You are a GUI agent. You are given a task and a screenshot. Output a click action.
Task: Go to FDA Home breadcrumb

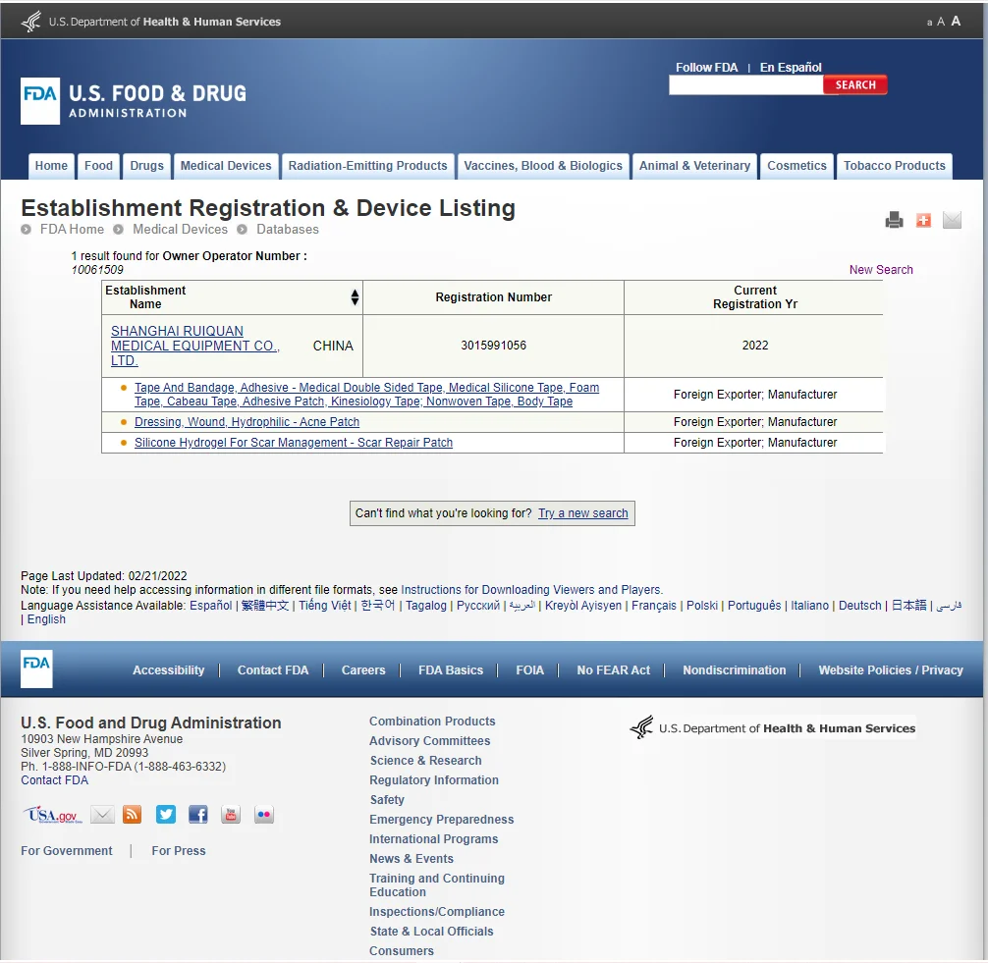(72, 230)
